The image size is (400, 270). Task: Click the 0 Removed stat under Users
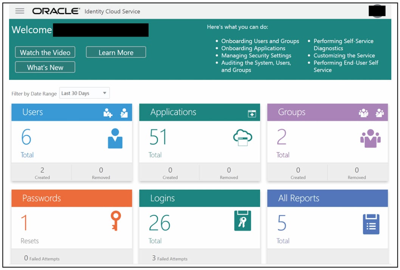[101, 173]
